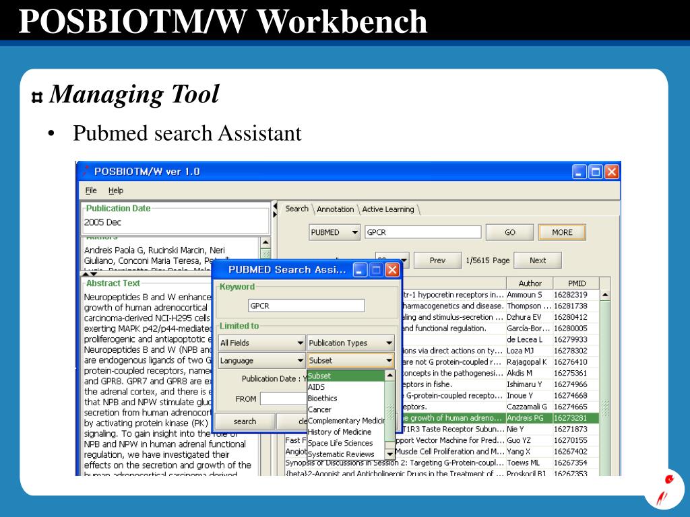Image resolution: width=690 pixels, height=517 pixels.
Task: Select History of Medicine in Subset list
Action: click(x=346, y=432)
